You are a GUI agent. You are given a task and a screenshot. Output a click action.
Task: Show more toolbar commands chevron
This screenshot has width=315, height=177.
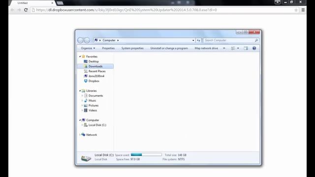(224, 48)
